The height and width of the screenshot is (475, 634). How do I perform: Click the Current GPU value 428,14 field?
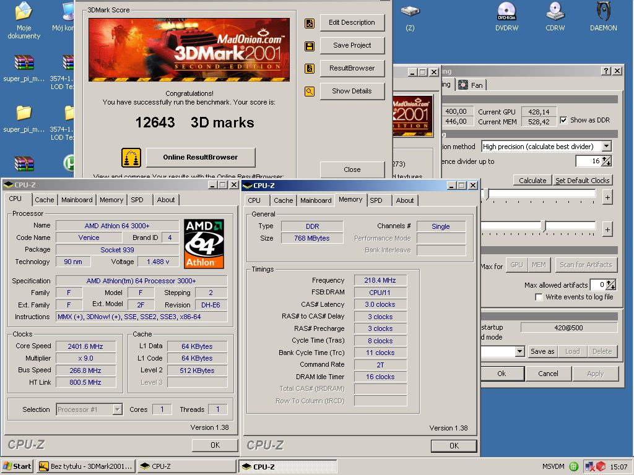539,112
